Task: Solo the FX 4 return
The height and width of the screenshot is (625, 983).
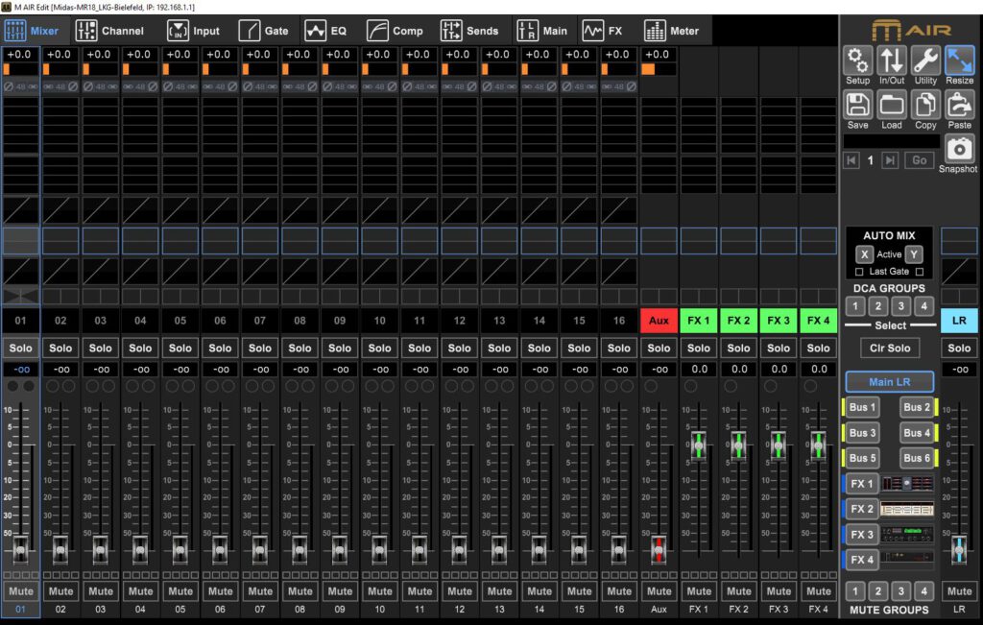Action: coord(818,348)
